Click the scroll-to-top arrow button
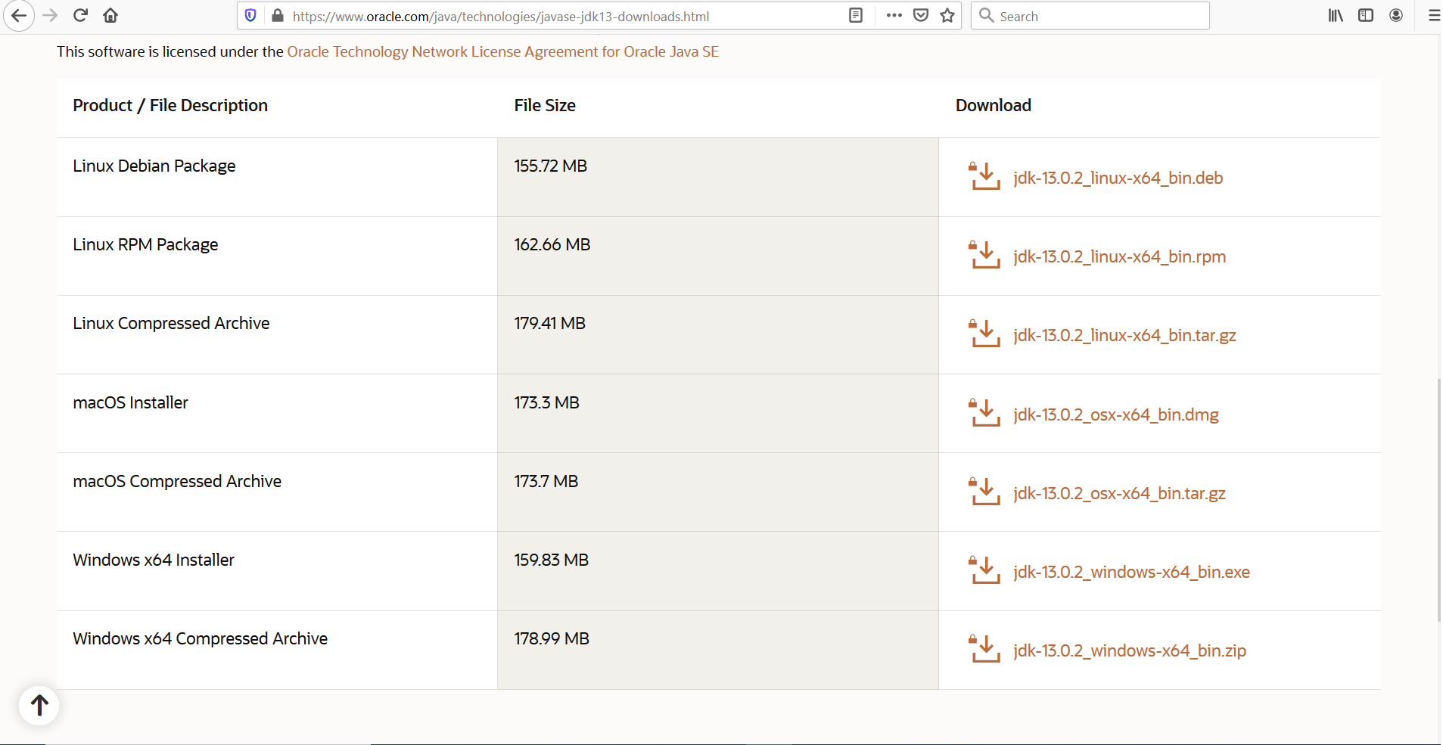1443x745 pixels. (x=39, y=705)
